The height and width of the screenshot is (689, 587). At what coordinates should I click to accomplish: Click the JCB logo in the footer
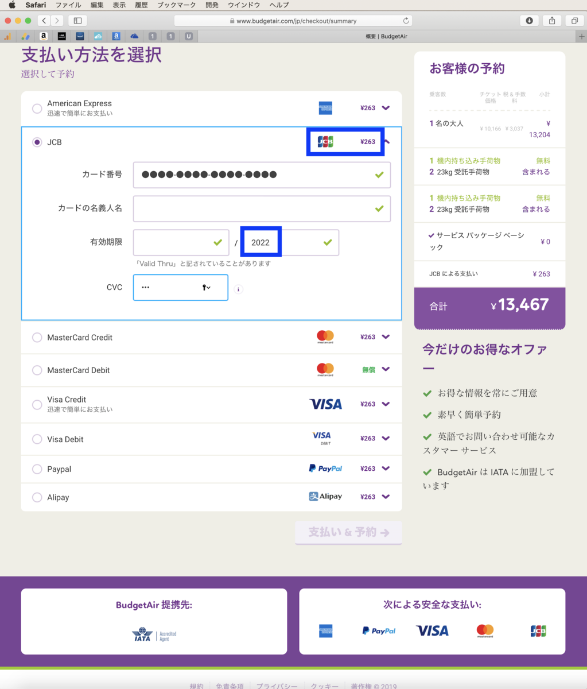[538, 630]
